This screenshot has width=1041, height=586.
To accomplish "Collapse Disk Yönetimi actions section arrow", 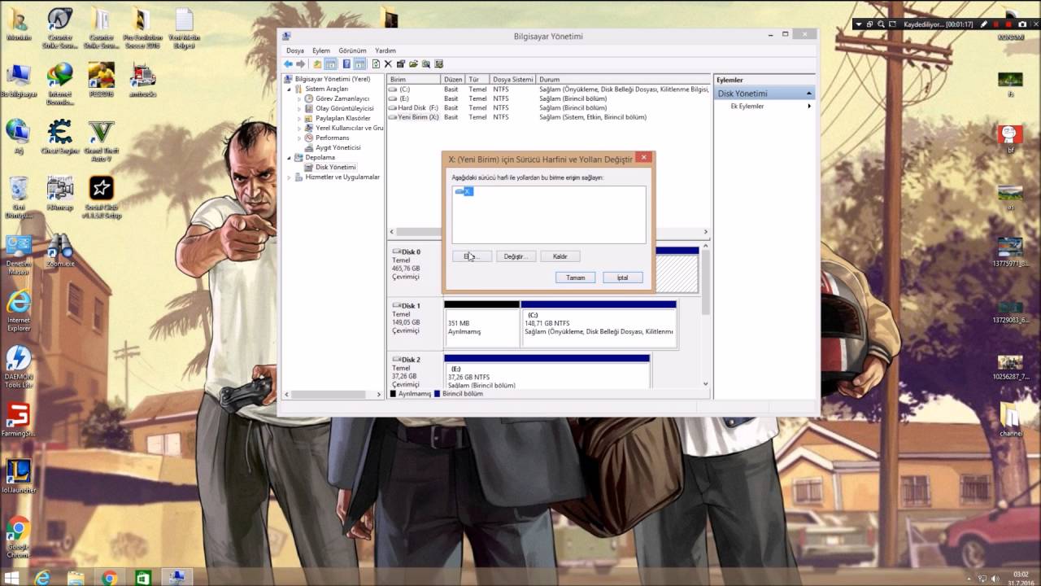I will pyautogui.click(x=808, y=94).
